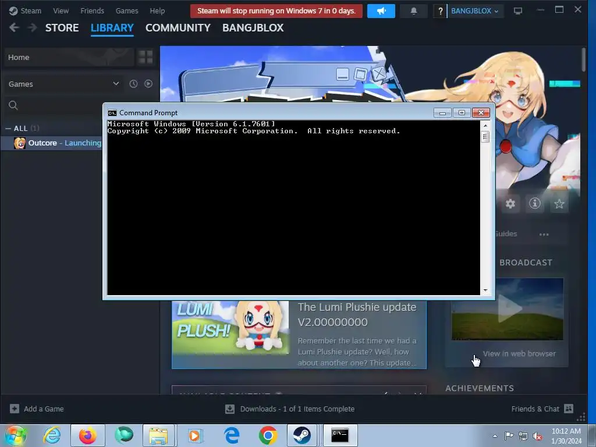Open the BANGJBLOX profile tab
Screen dimensions: 596x447
pos(253,28)
